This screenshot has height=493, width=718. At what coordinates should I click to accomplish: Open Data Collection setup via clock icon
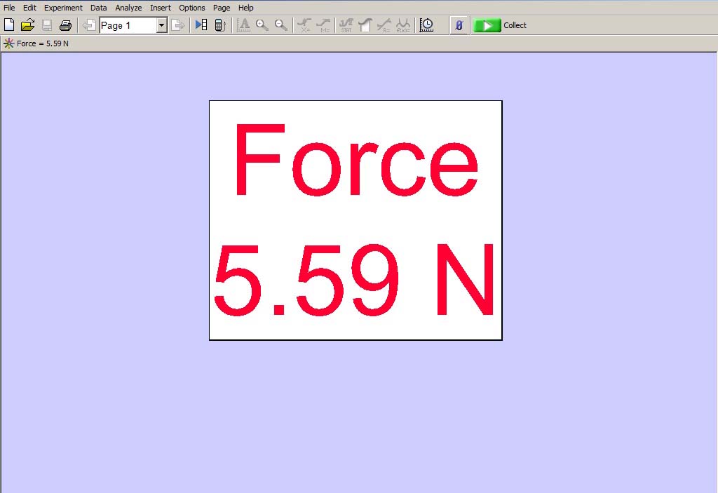426,25
